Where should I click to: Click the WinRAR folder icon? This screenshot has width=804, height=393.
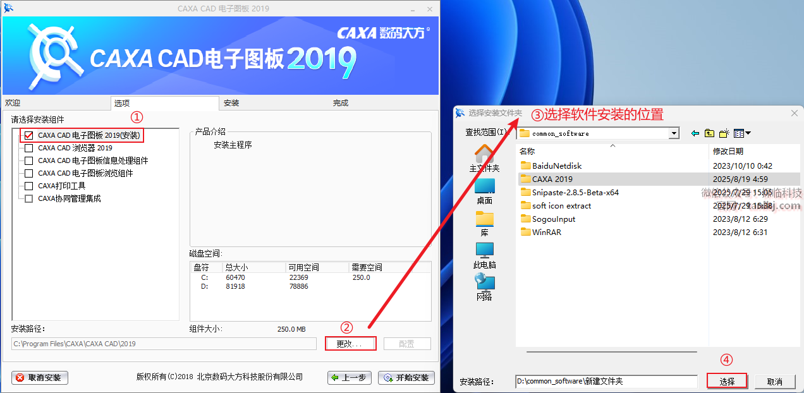[x=525, y=232]
